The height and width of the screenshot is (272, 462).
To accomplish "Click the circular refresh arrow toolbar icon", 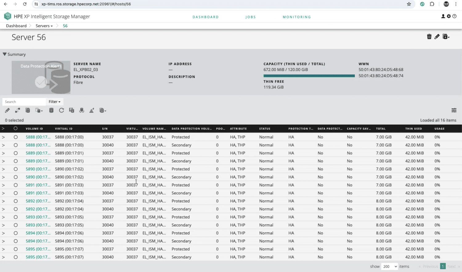I will click(x=62, y=110).
